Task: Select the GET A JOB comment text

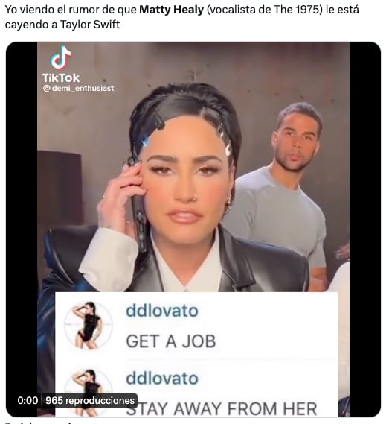Action: 171,341
